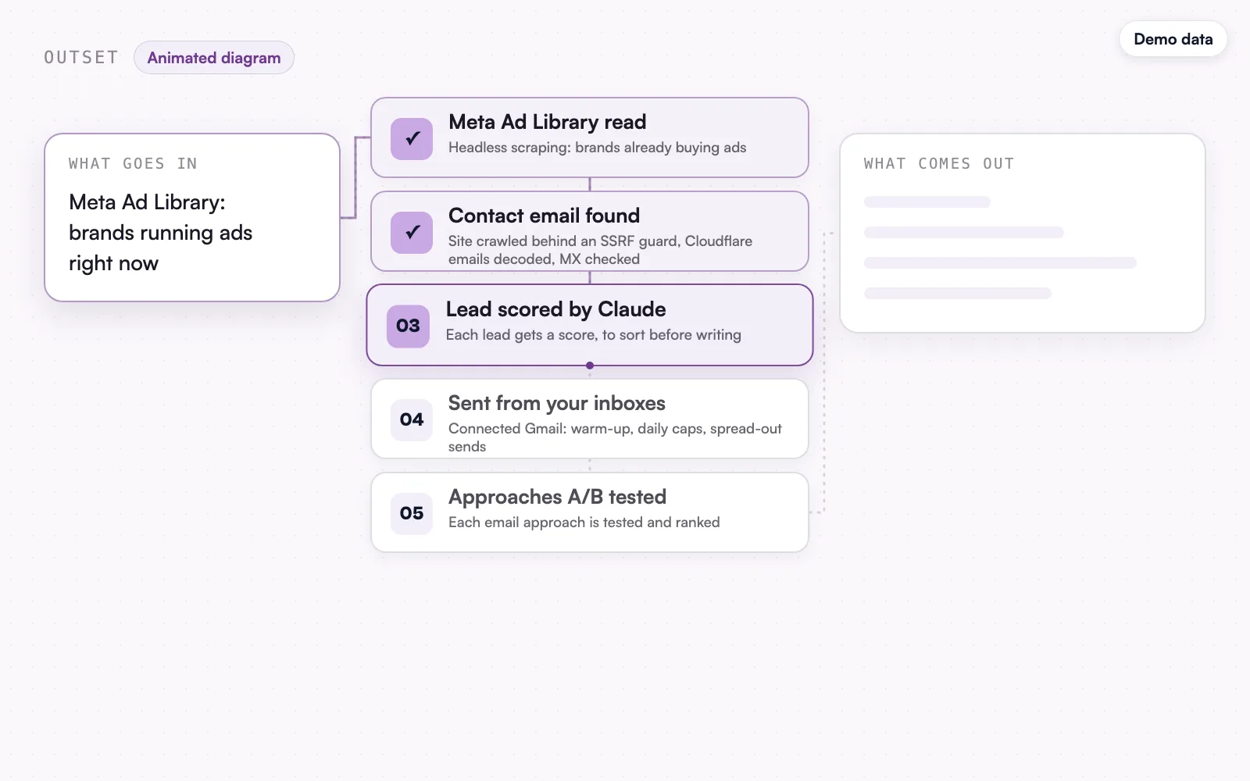
Task: Click the checkmark icon for Meta Ad Library read
Action: [x=412, y=138]
